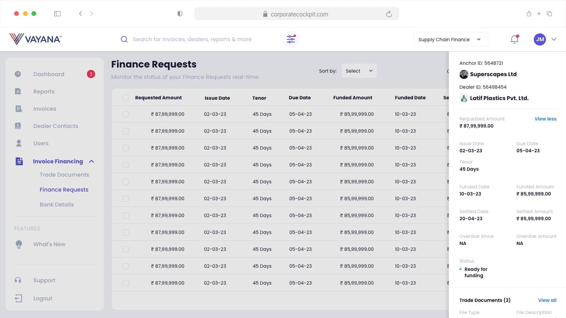Click the Logout link
Image resolution: width=566 pixels, height=318 pixels.
pyautogui.click(x=43, y=298)
